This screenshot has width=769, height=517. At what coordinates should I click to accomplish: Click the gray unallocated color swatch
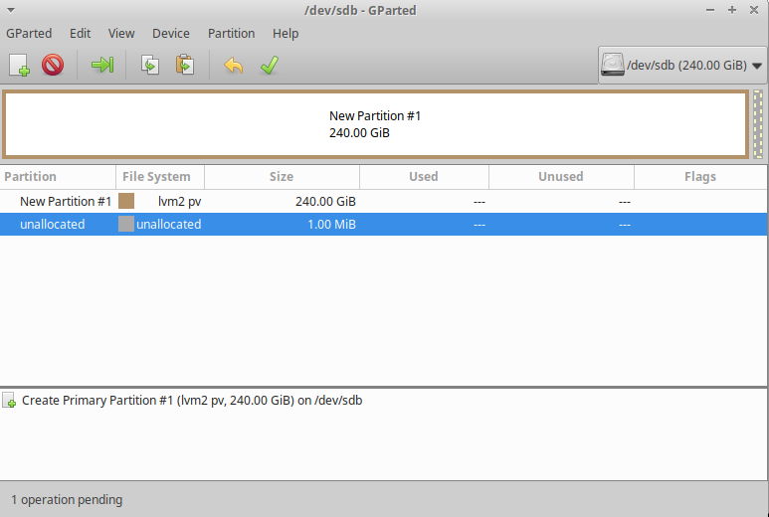coord(126,224)
